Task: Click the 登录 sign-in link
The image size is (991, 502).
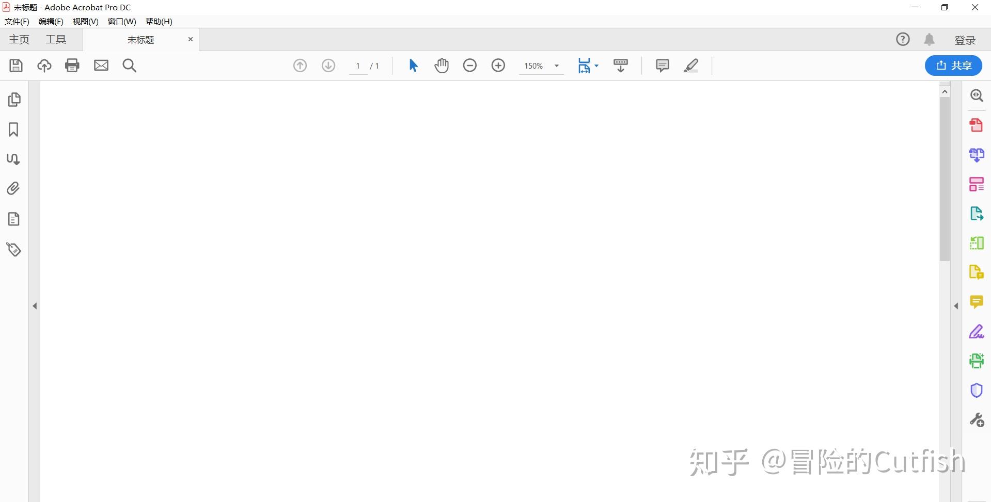Action: 965,40
